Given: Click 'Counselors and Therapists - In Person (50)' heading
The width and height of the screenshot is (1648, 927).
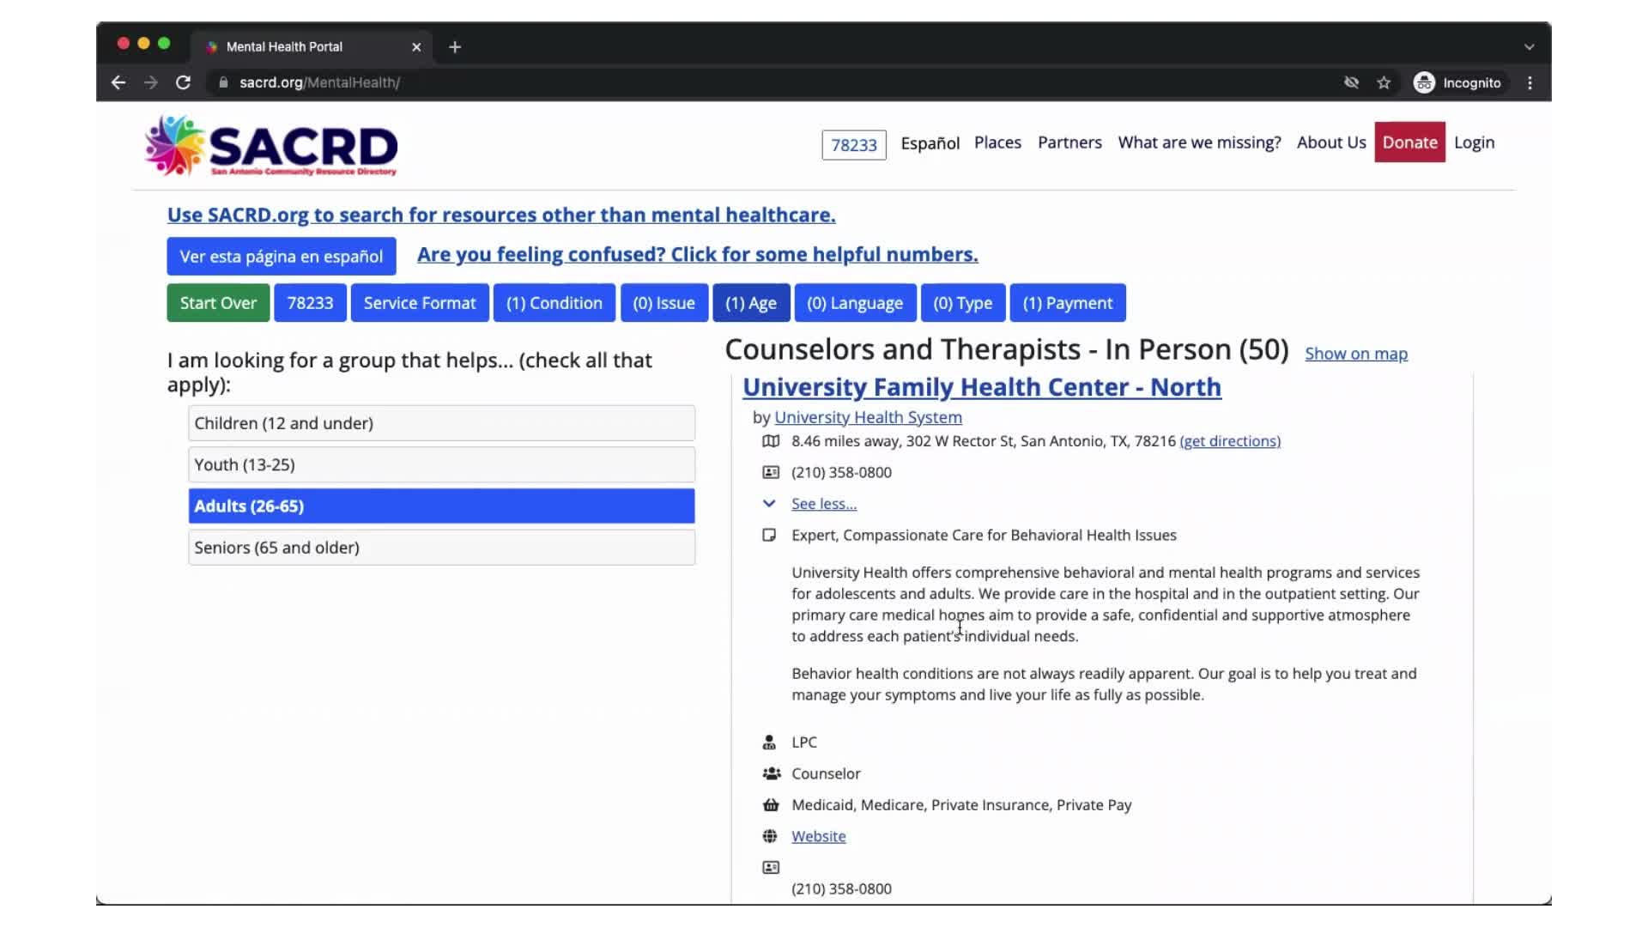Looking at the screenshot, I should click(1007, 349).
